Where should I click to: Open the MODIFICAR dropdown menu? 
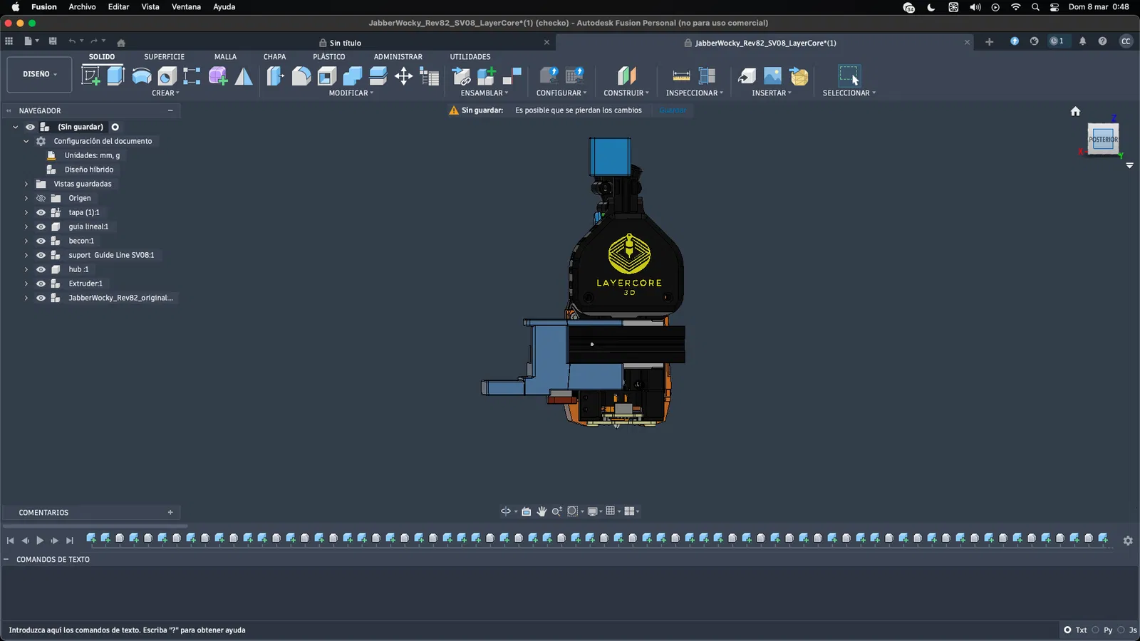351,93
